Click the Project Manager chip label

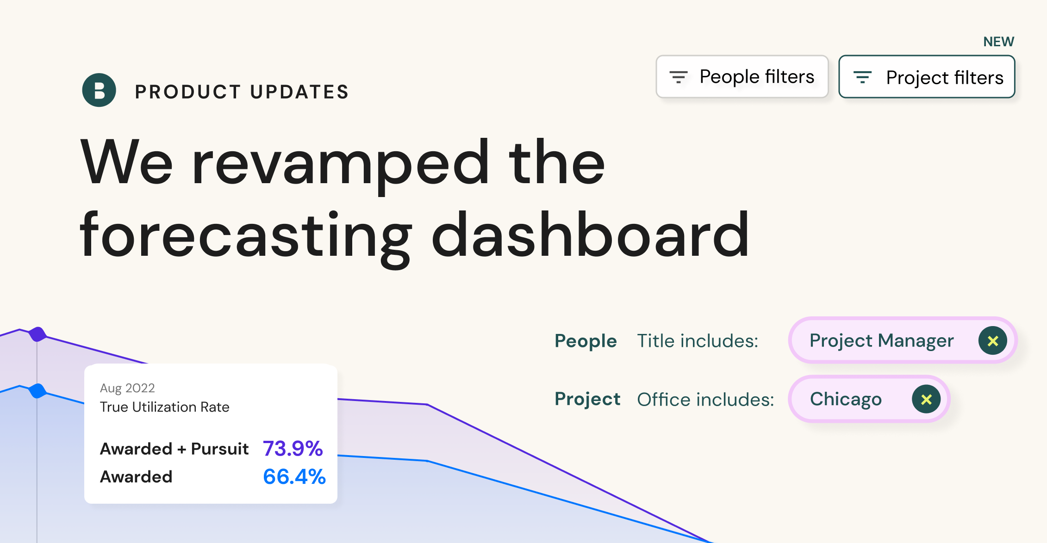click(x=881, y=341)
